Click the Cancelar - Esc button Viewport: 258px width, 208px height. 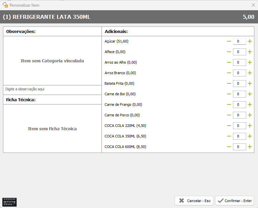click(194, 201)
